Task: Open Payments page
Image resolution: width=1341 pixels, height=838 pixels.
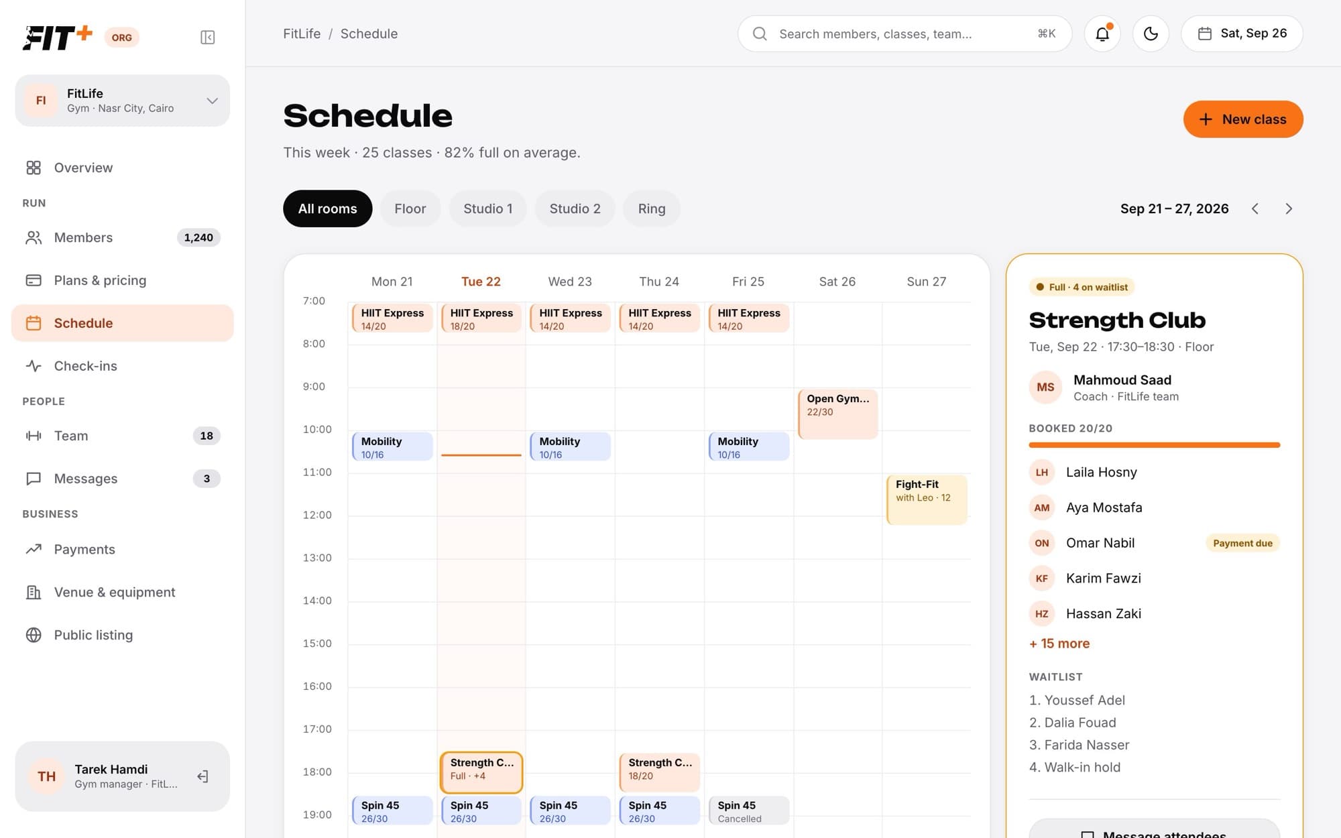Action: (123, 549)
